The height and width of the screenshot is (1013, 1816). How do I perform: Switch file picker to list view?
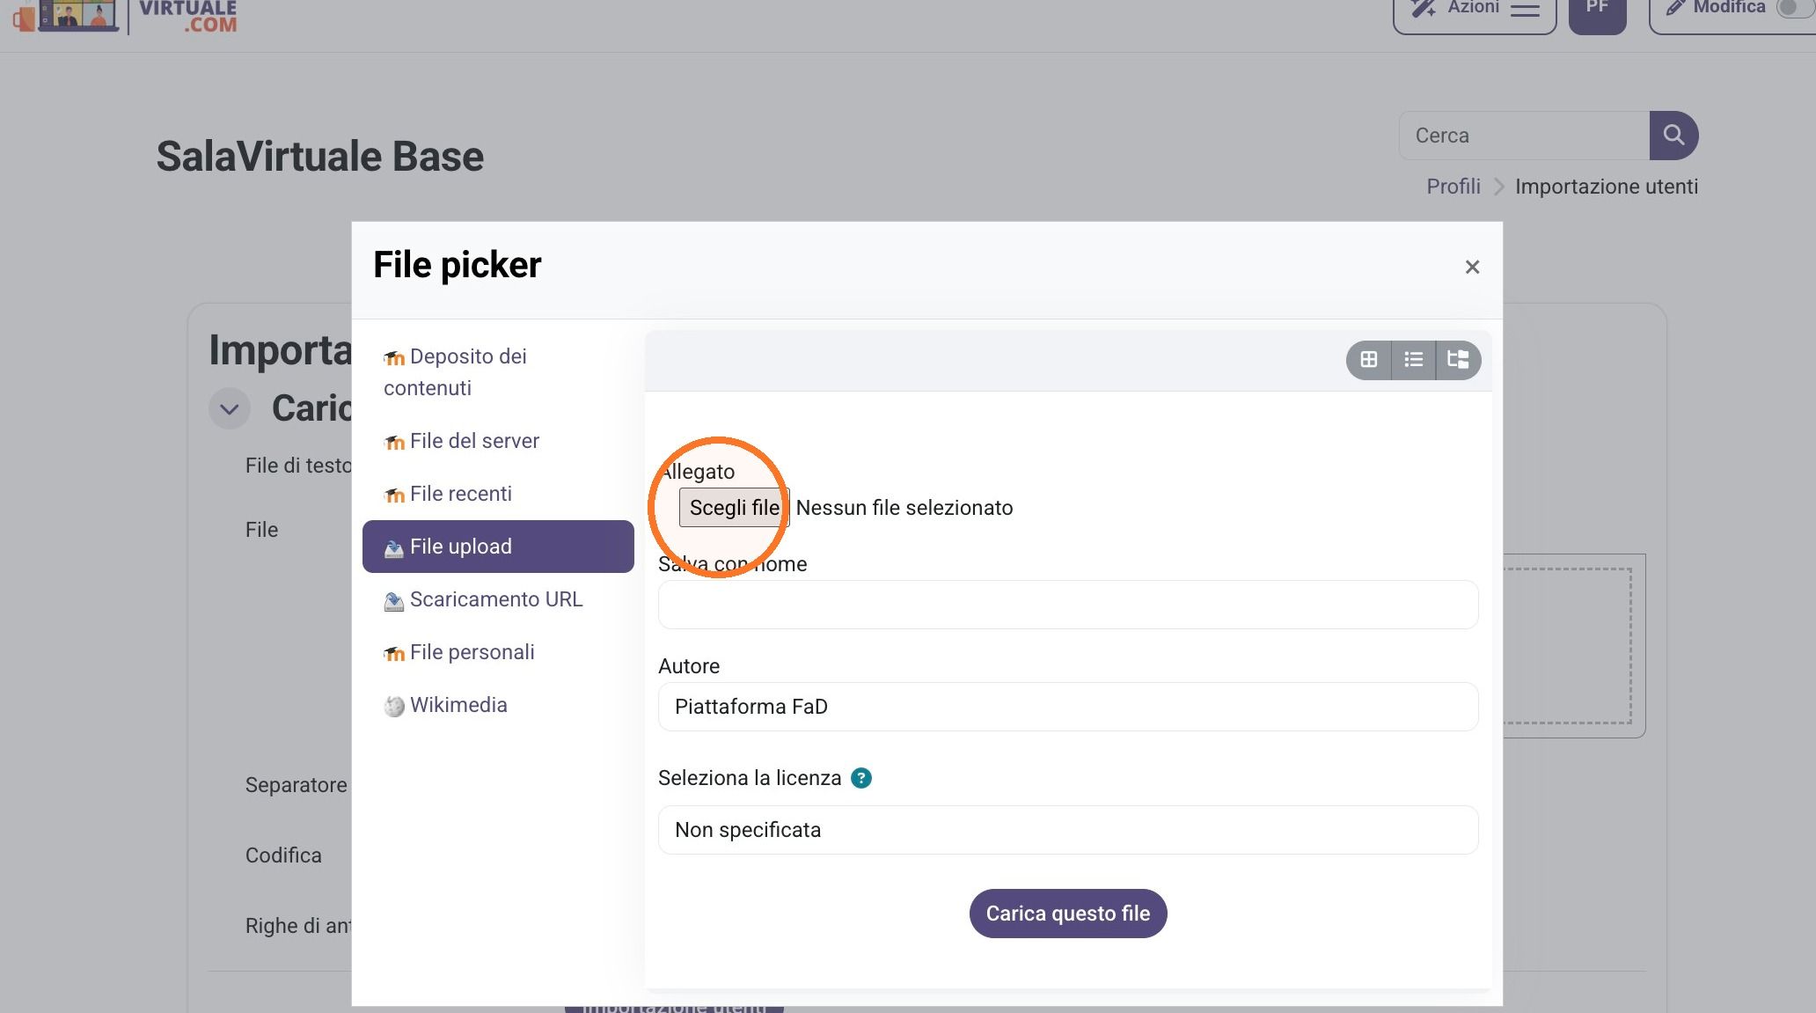point(1414,360)
